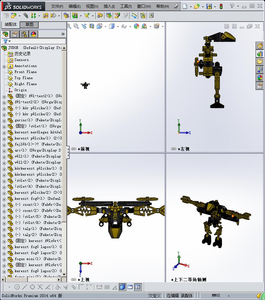Open the Custom Properties task pane icon

[x=260, y=86]
